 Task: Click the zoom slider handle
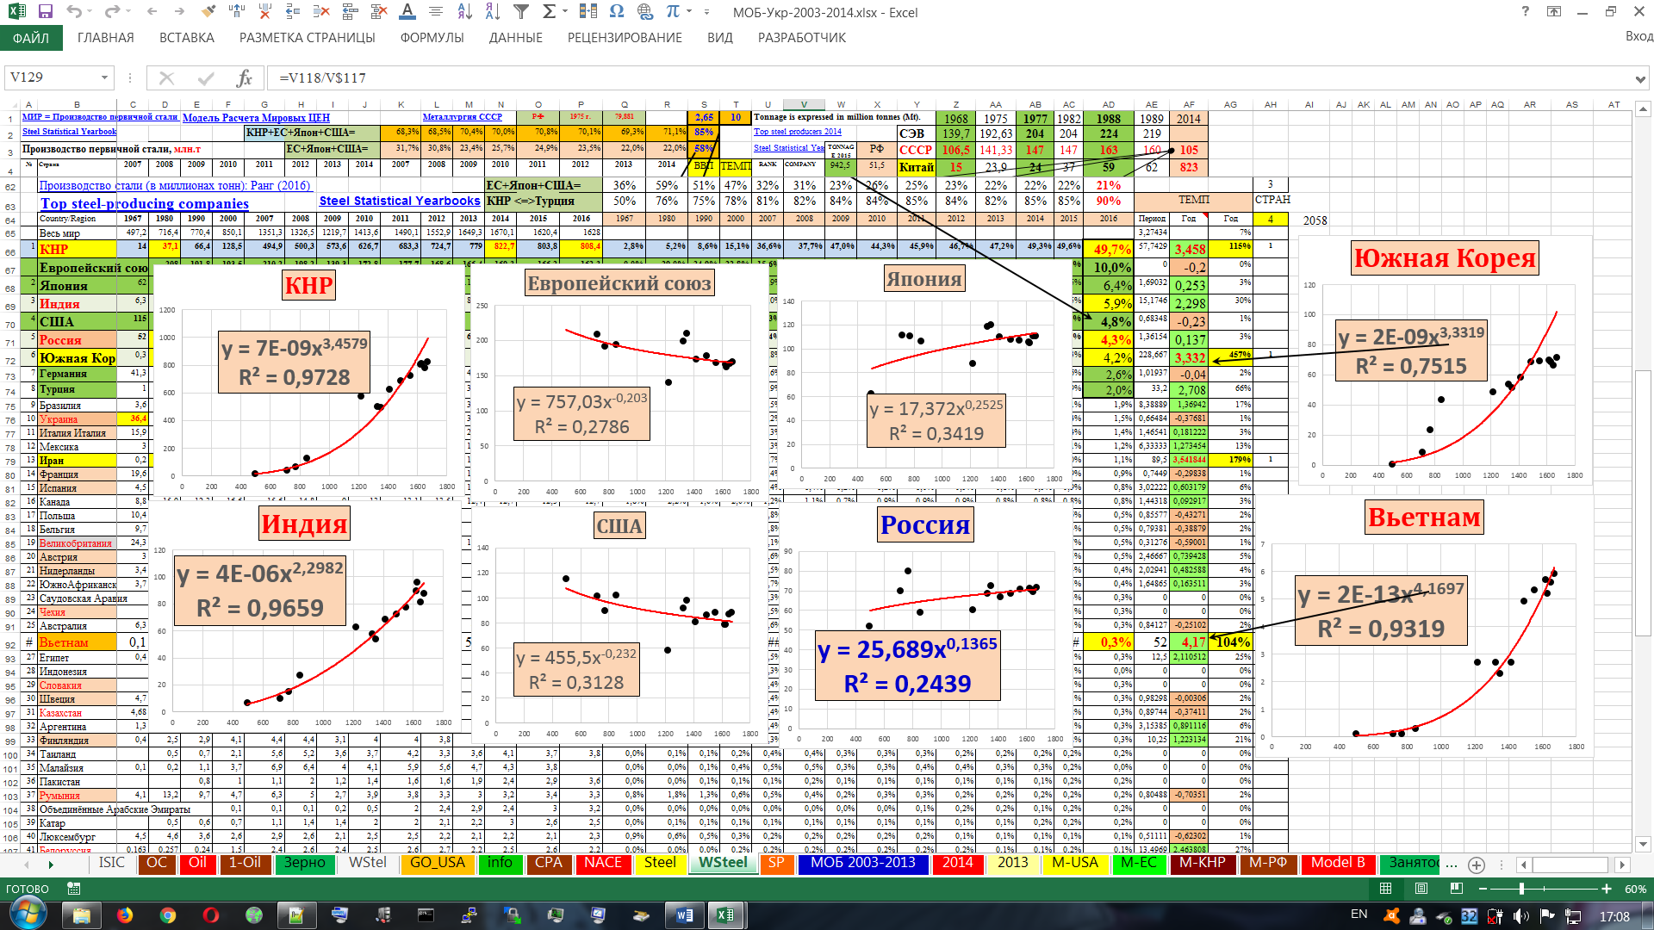(x=1521, y=889)
